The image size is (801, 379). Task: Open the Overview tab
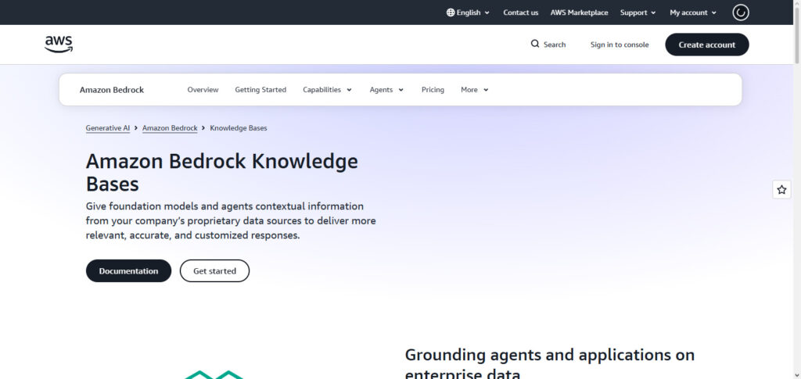203,90
